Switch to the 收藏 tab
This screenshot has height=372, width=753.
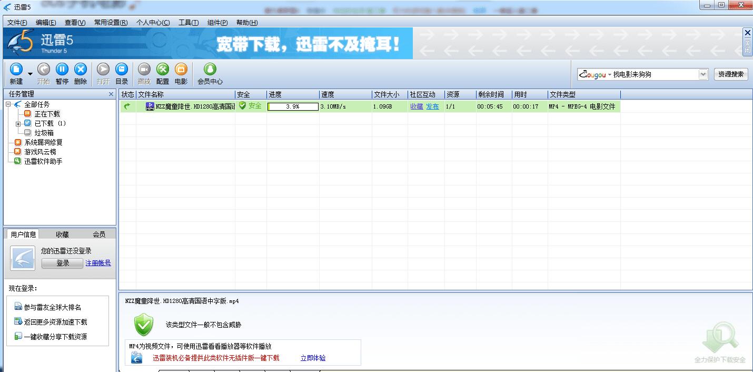62,234
